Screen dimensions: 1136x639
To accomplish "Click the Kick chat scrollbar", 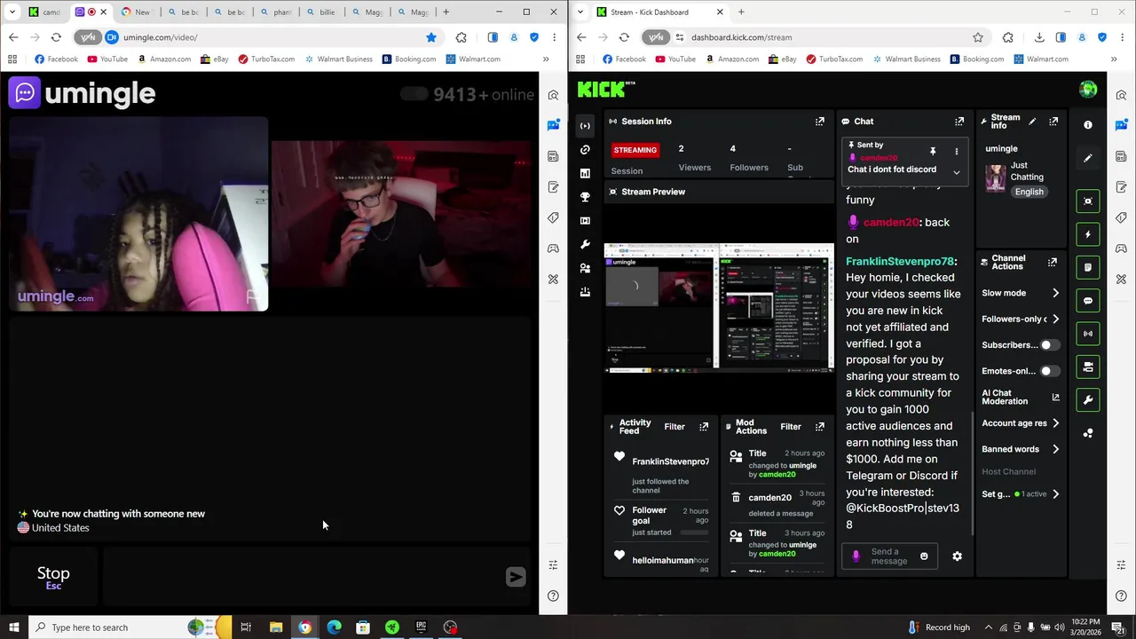I will (x=973, y=475).
